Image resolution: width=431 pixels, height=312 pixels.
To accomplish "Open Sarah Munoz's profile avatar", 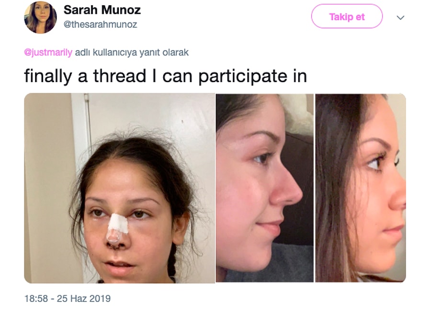I will (40, 17).
